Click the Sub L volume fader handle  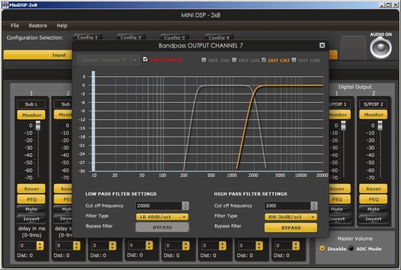[38, 126]
